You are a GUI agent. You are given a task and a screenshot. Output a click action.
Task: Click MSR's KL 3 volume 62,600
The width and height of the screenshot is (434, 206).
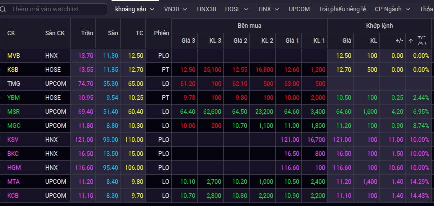click(x=212, y=112)
